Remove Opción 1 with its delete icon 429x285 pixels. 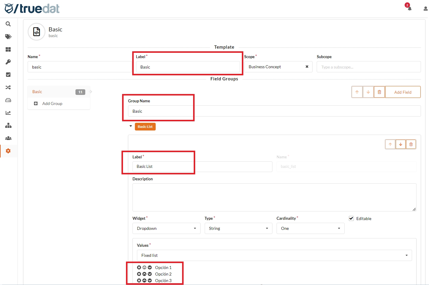point(139,268)
